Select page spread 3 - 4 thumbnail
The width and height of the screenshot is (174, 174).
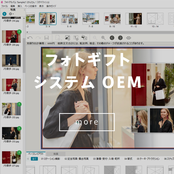(x=48, y=19)
